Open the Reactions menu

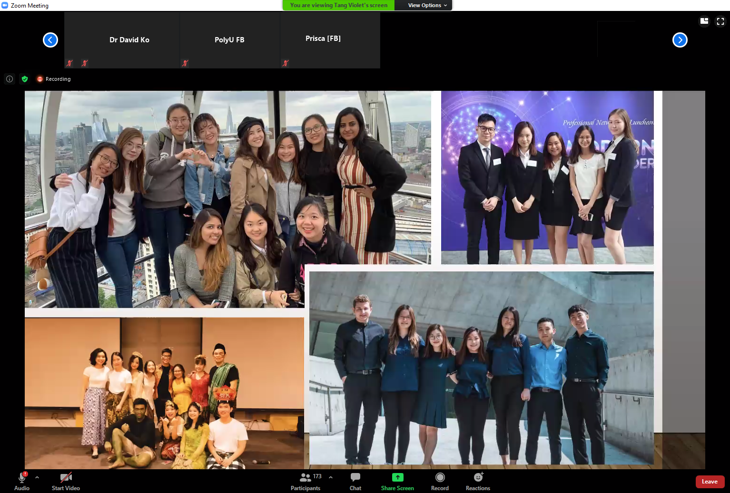pos(478,481)
